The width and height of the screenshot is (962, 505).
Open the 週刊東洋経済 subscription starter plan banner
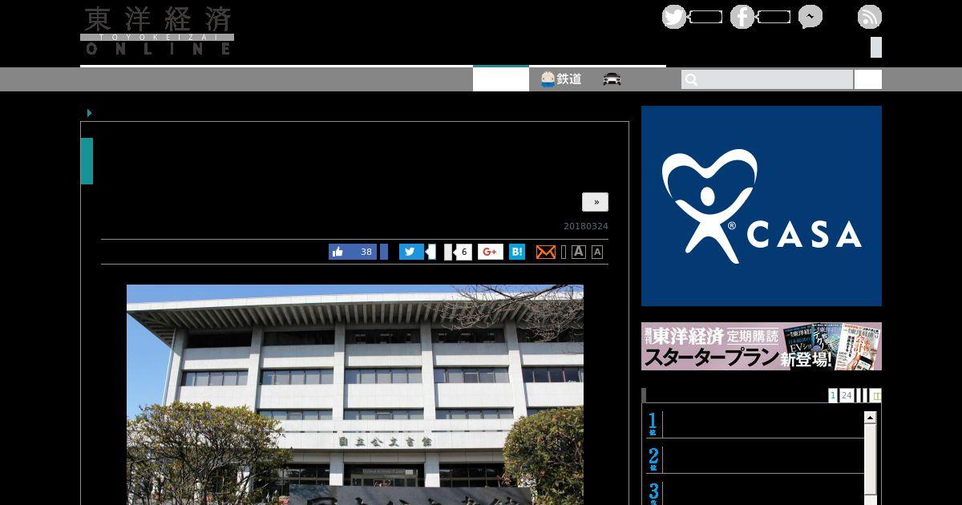click(x=762, y=346)
